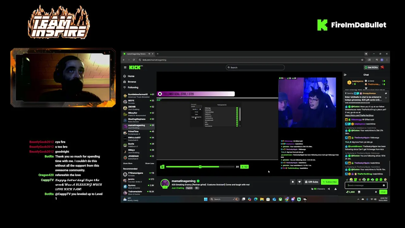
Task: Open the MXPX channel in sidebar
Action: (139, 101)
